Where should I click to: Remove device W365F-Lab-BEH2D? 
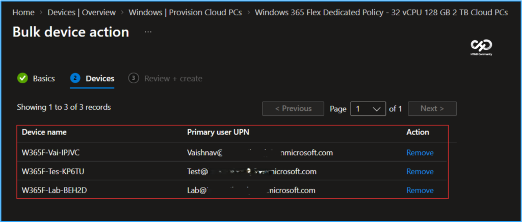tap(420, 191)
